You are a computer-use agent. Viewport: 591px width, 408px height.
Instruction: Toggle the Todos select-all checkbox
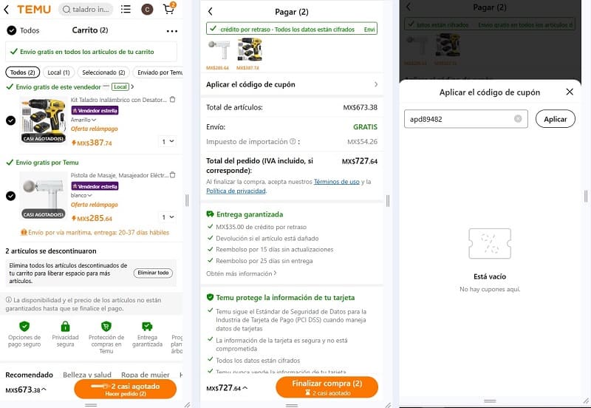click(11, 30)
